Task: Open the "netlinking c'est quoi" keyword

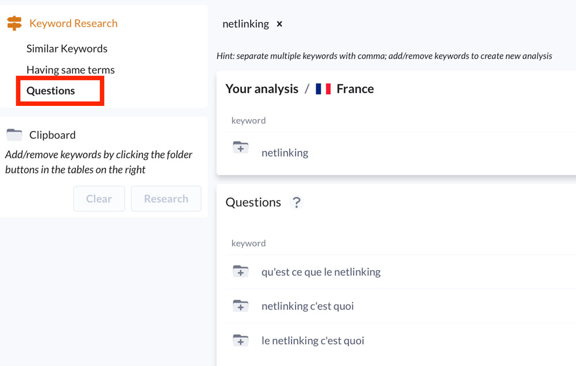Action: point(308,306)
